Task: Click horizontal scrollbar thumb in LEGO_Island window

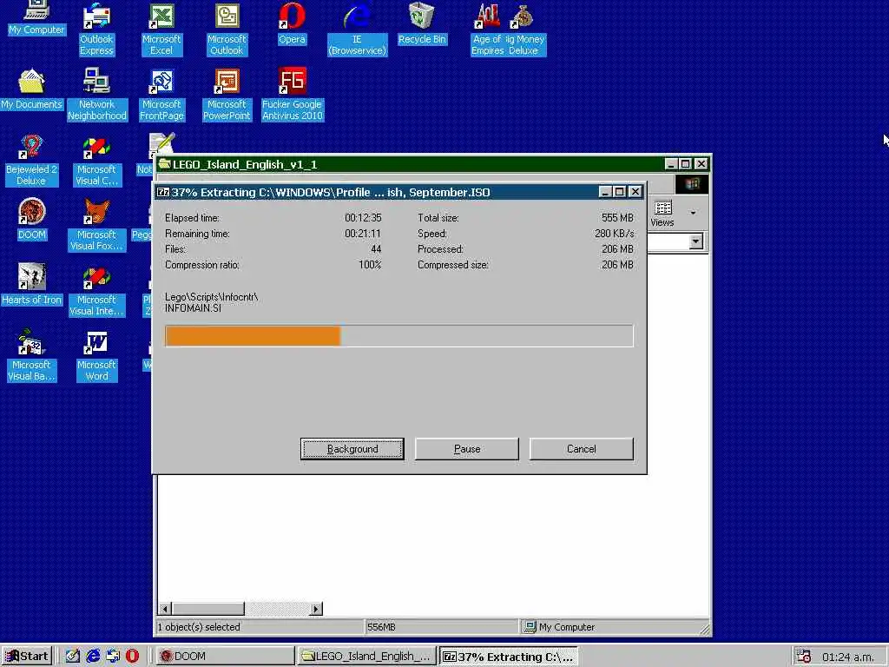Action: click(208, 609)
